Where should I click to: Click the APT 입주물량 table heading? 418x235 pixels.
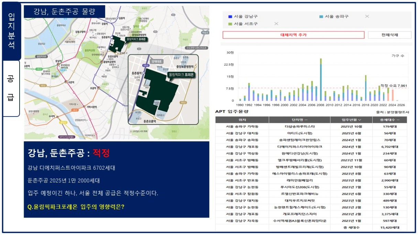[x=232, y=111]
